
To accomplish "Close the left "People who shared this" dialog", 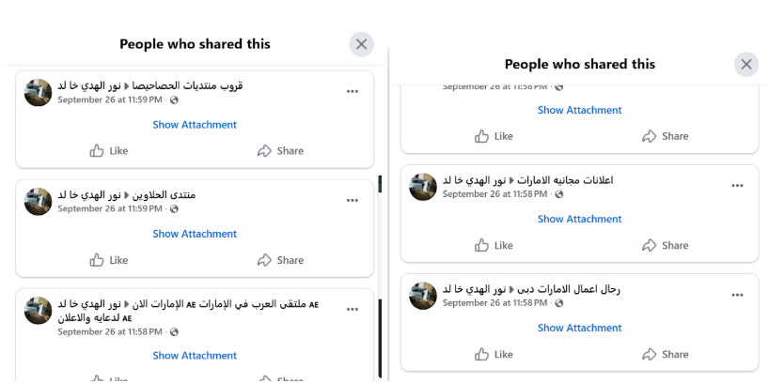I will coord(361,44).
